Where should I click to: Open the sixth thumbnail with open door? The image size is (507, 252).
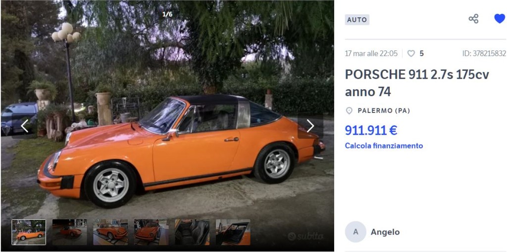coord(233,232)
